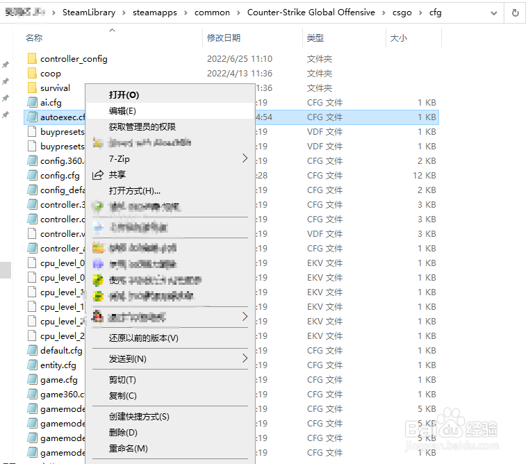Sort by the 类型 column header
This screenshot has width=528, height=464.
(x=315, y=38)
